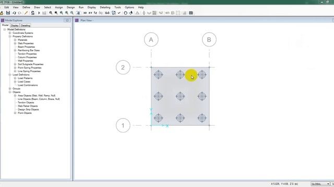
Task: Open the Detailing menu in menu bar
Action: click(x=105, y=7)
